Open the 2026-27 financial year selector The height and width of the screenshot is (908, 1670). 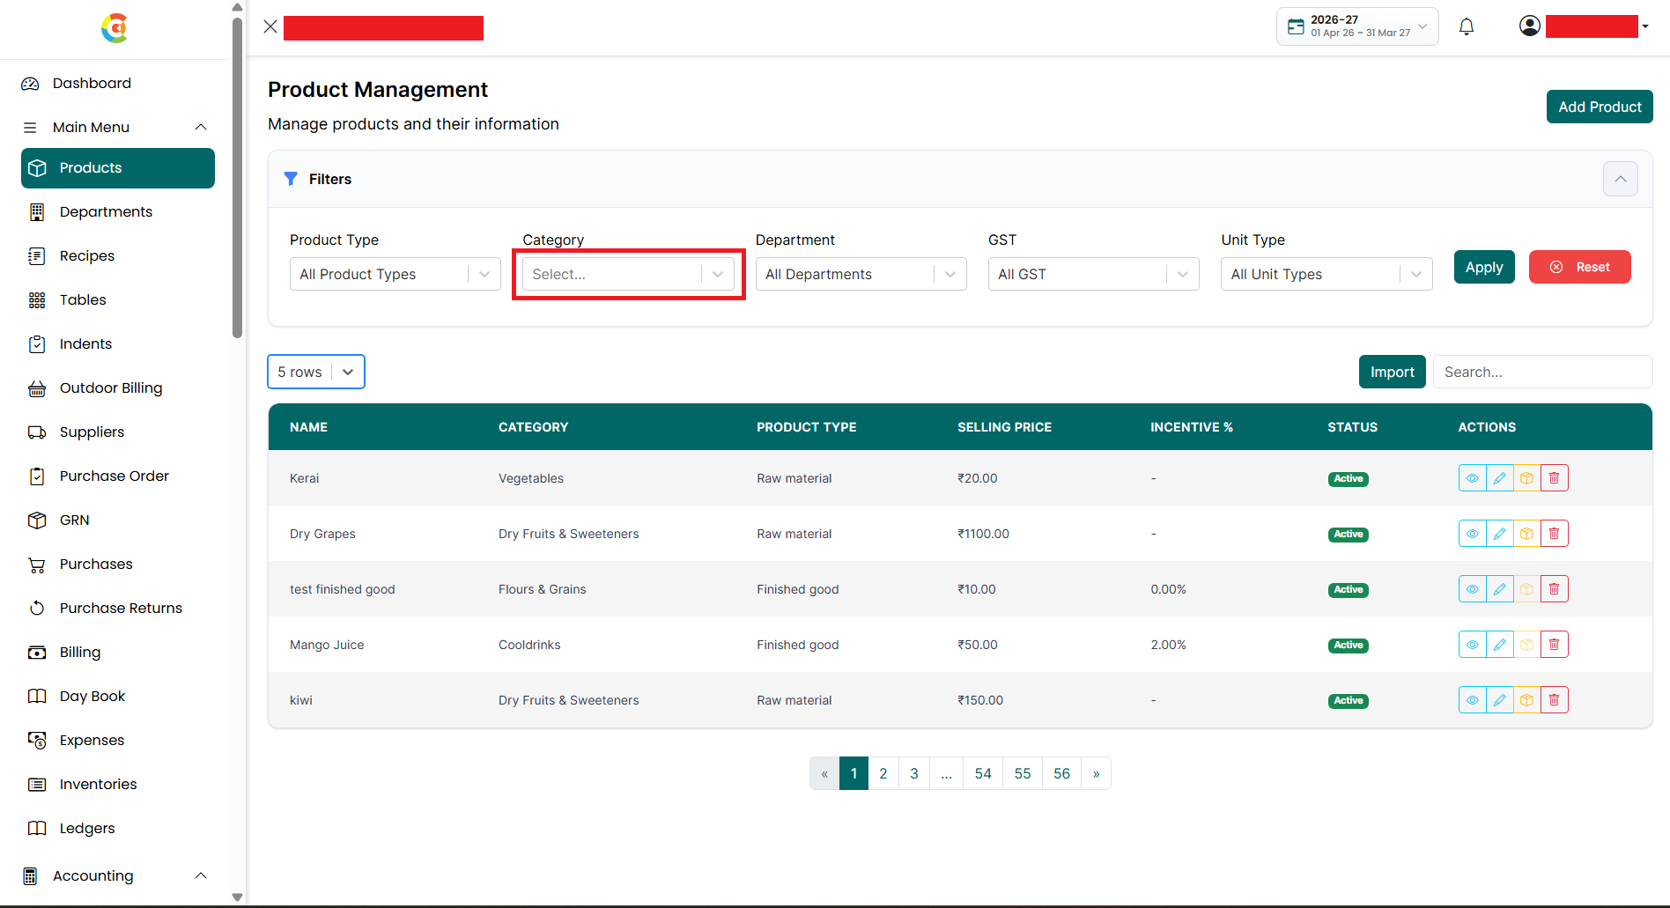click(x=1357, y=26)
